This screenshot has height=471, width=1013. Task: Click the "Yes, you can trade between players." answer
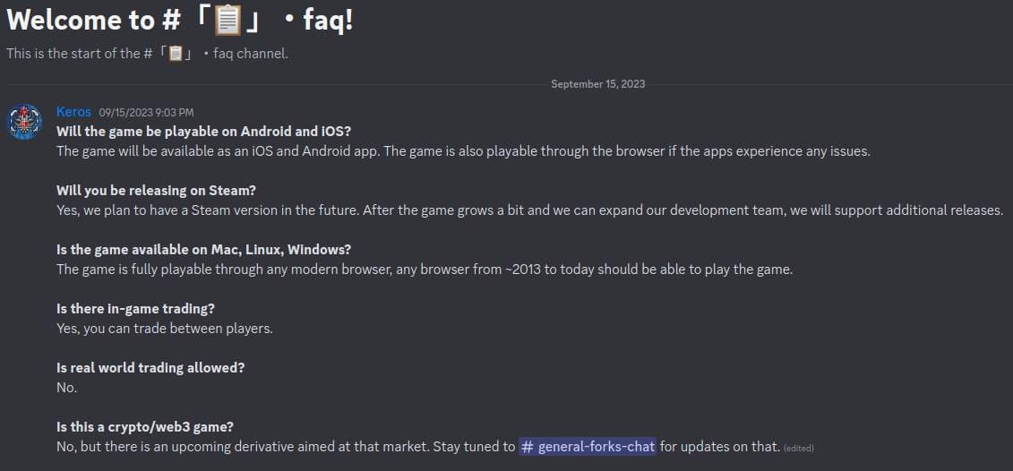(x=164, y=328)
